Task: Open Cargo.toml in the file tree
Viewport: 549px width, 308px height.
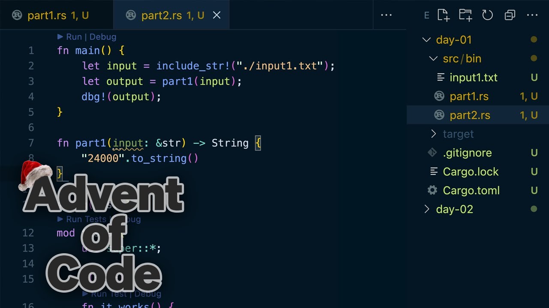Action: [x=471, y=190]
